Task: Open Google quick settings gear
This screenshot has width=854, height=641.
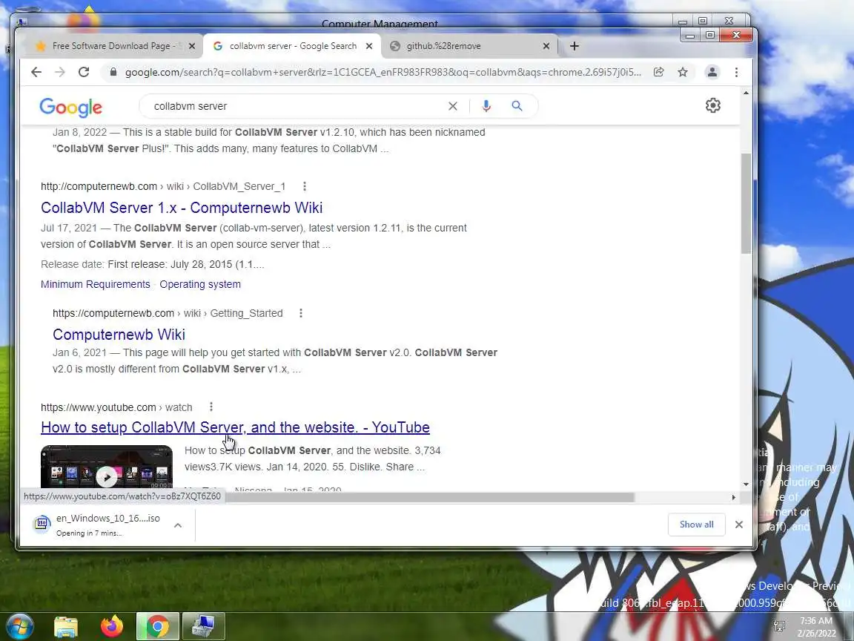Action: click(713, 105)
